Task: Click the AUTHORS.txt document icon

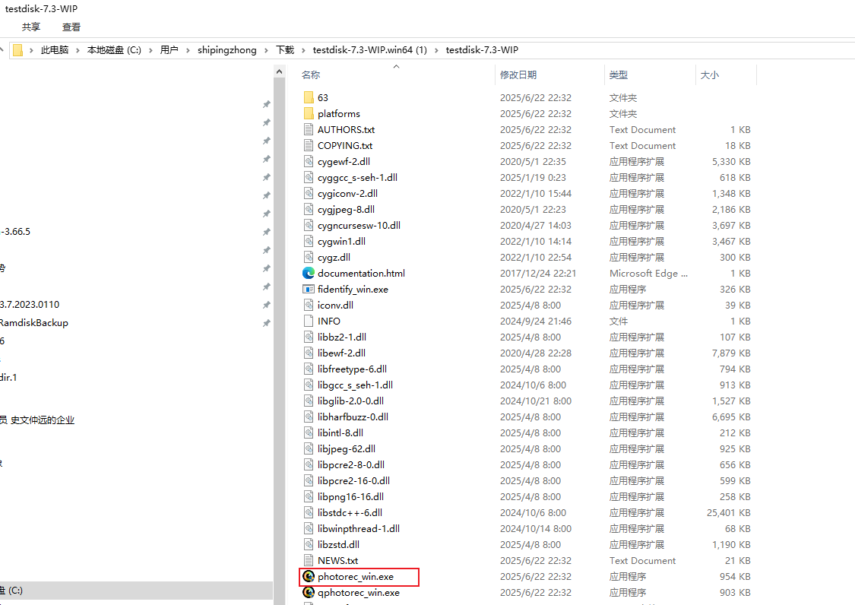Action: point(309,129)
